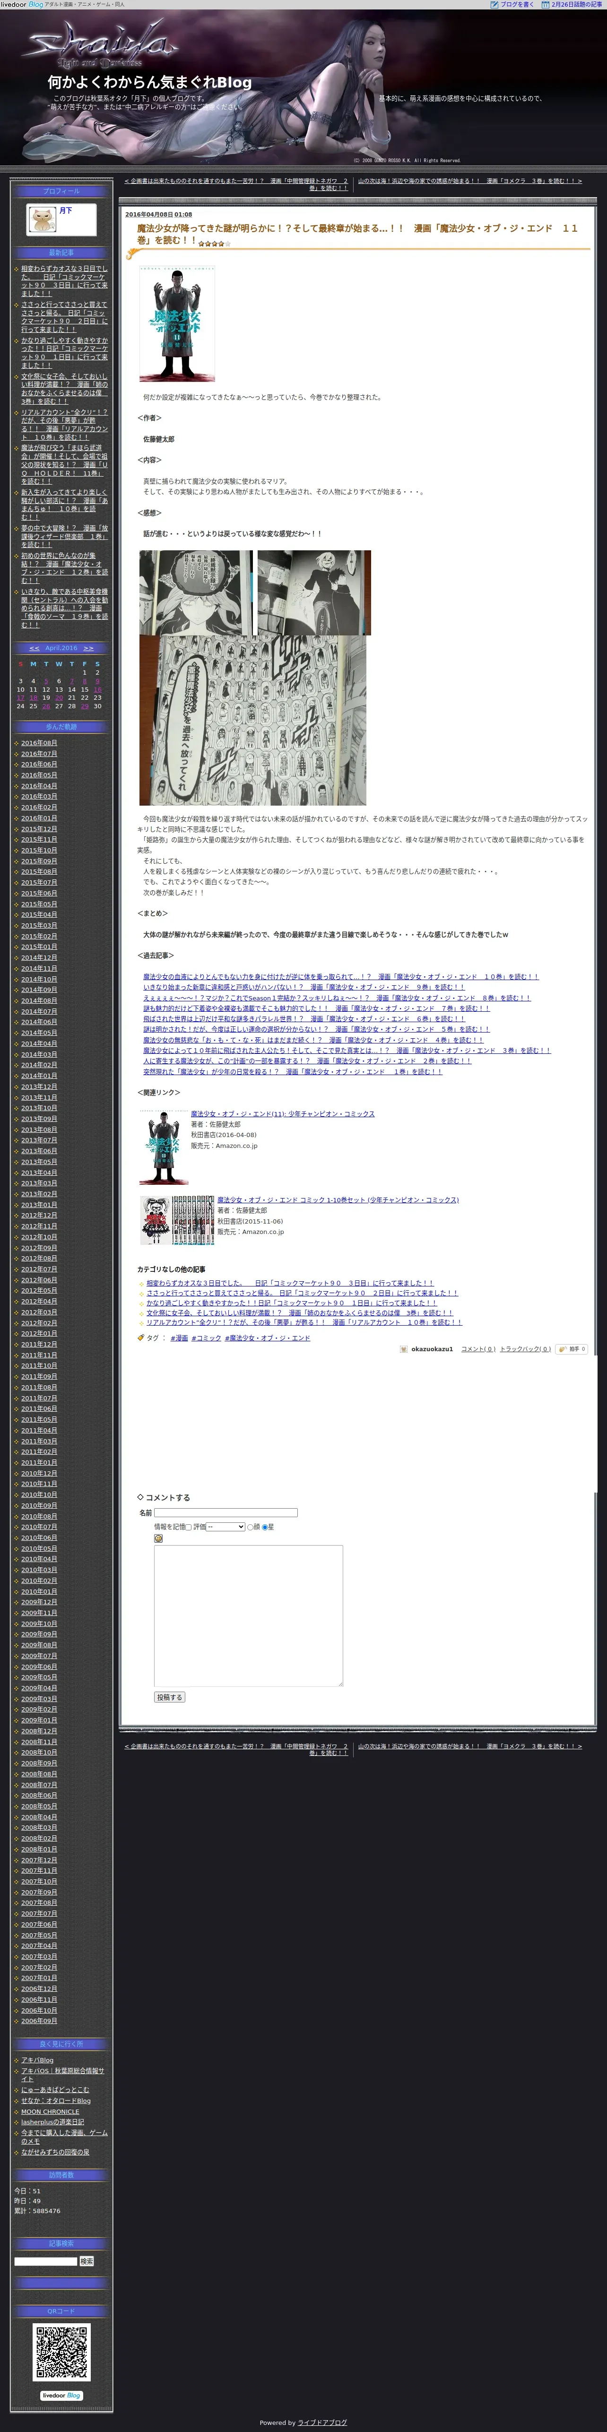This screenshot has height=2432, width=607.
Task: Open the book cover image at article top
Action: coord(177,324)
